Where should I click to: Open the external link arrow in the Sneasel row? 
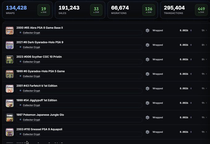(x=206, y=132)
